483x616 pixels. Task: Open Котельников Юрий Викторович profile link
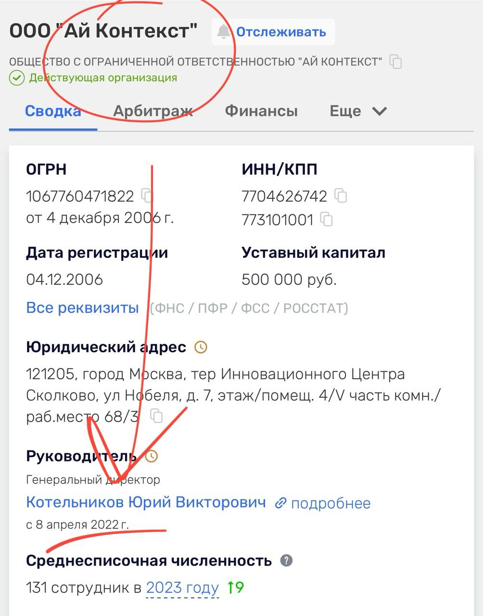(x=146, y=502)
